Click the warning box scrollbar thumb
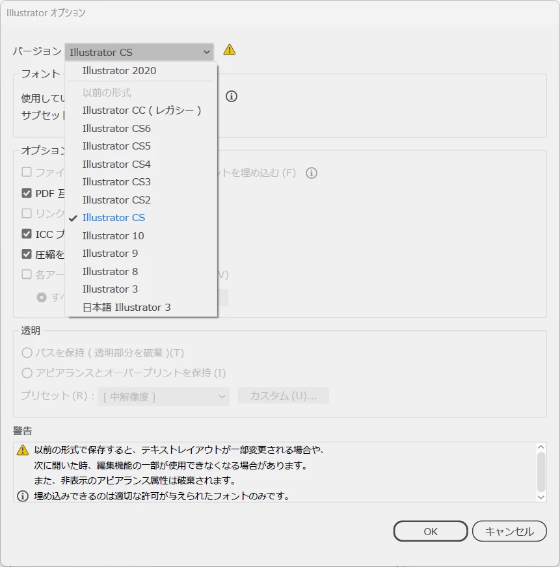Image resolution: width=560 pixels, height=567 pixels. tap(541, 472)
